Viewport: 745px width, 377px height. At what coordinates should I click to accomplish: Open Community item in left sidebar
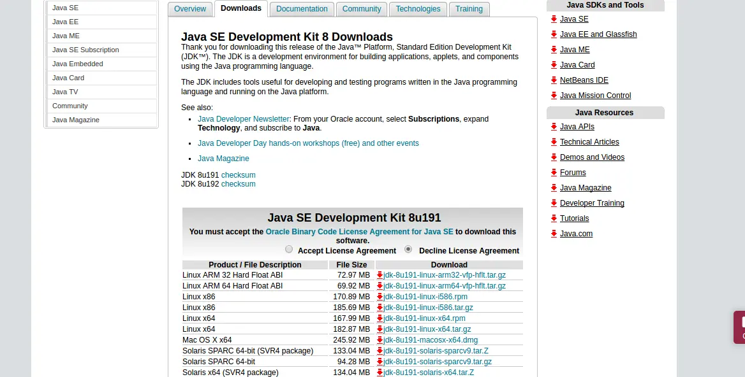coord(101,106)
